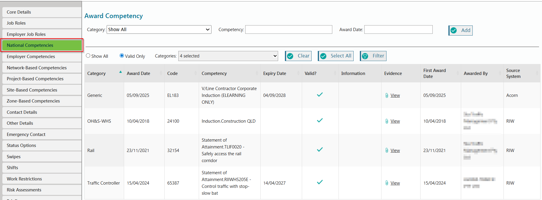Open View link for Traffic Controller evidence
This screenshot has height=200, width=542.
(395, 183)
